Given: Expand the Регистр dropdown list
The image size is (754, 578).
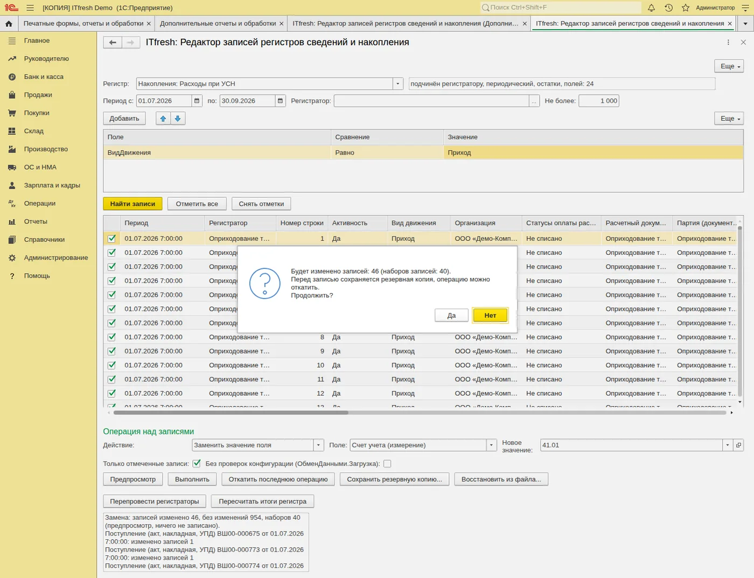Looking at the screenshot, I should point(398,83).
